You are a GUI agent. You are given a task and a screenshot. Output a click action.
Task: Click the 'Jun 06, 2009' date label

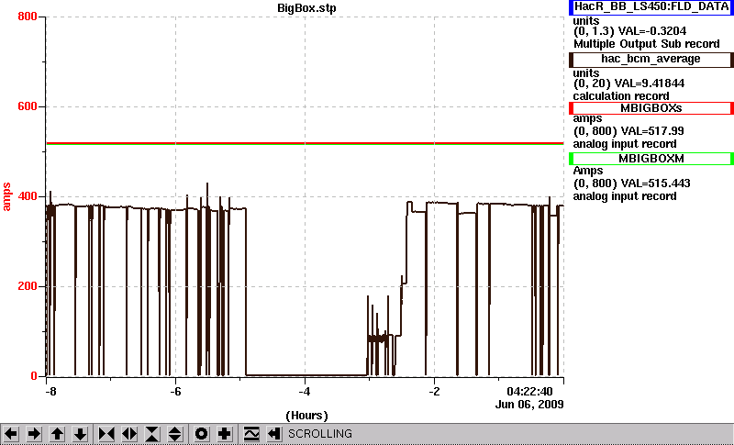click(529, 405)
